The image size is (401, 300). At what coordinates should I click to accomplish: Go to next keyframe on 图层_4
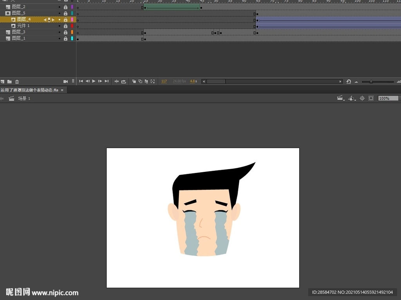[53, 20]
